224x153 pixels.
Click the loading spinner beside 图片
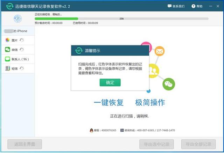click(x=22, y=40)
